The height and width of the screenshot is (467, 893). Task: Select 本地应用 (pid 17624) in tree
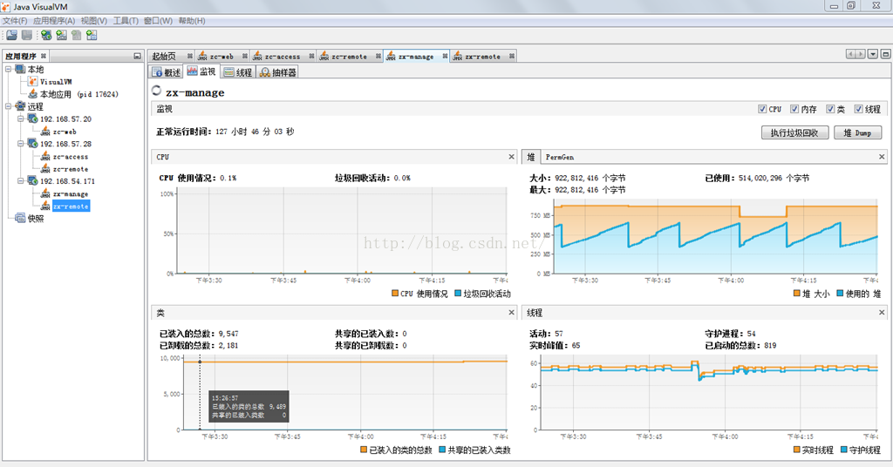[x=78, y=94]
